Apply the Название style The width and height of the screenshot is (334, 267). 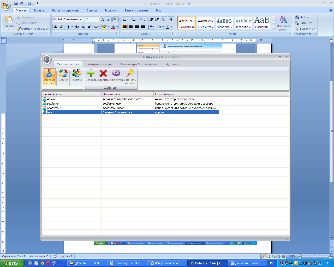click(262, 23)
